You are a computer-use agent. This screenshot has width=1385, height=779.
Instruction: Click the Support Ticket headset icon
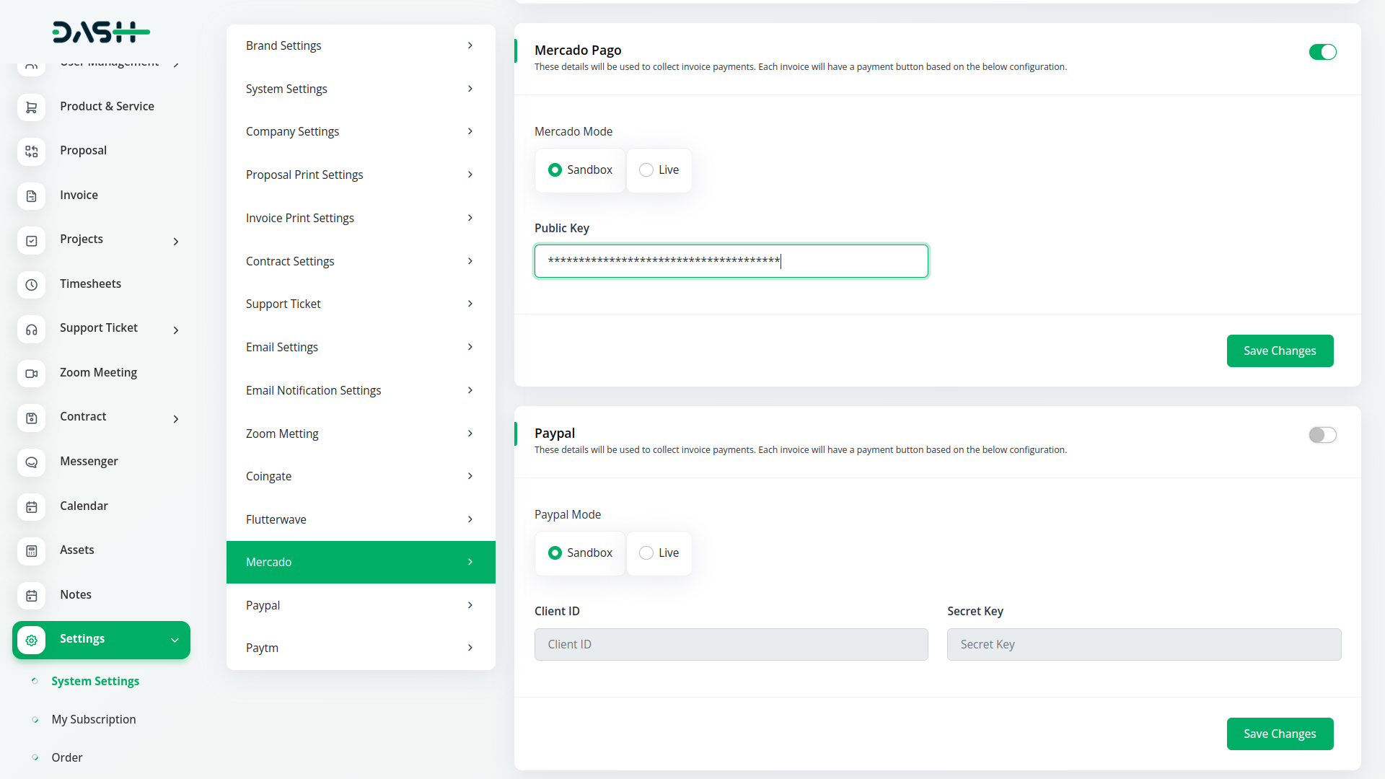[x=31, y=330]
